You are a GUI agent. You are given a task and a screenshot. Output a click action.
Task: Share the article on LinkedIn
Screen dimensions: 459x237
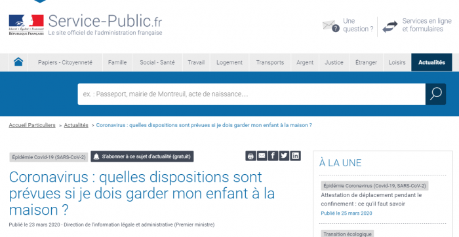295,156
